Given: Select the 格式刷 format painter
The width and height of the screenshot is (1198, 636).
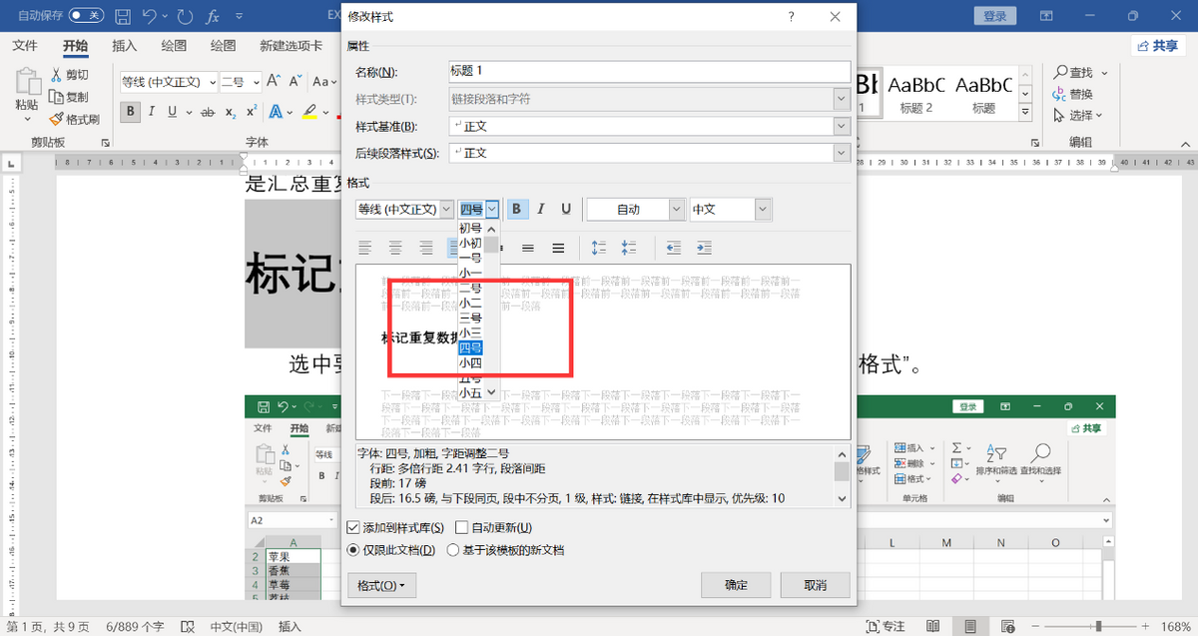Looking at the screenshot, I should point(75,119).
